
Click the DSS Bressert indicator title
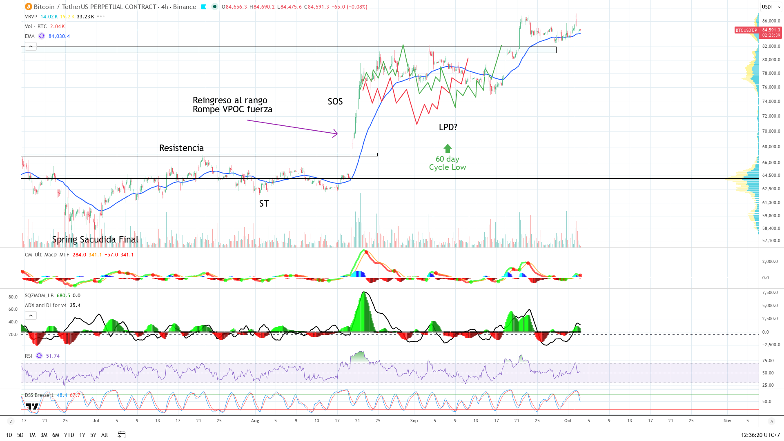tap(39, 395)
